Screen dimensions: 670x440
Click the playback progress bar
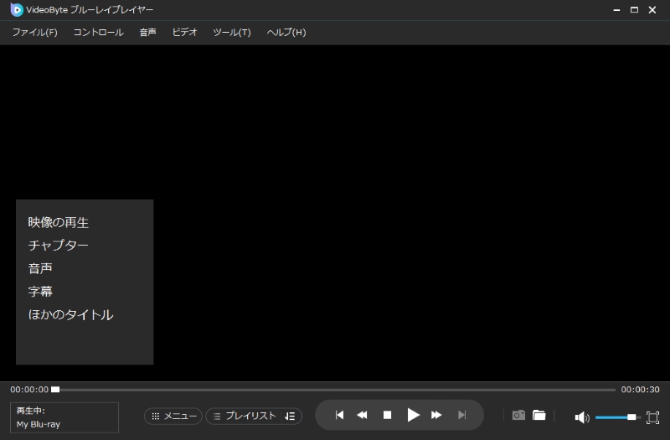[x=335, y=390]
